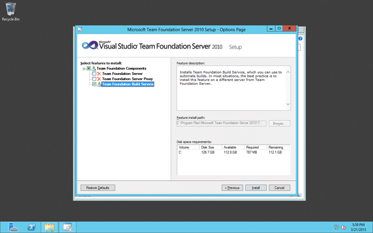Select the C: volume cell
Screen dimensions: 373x233
click(180, 152)
